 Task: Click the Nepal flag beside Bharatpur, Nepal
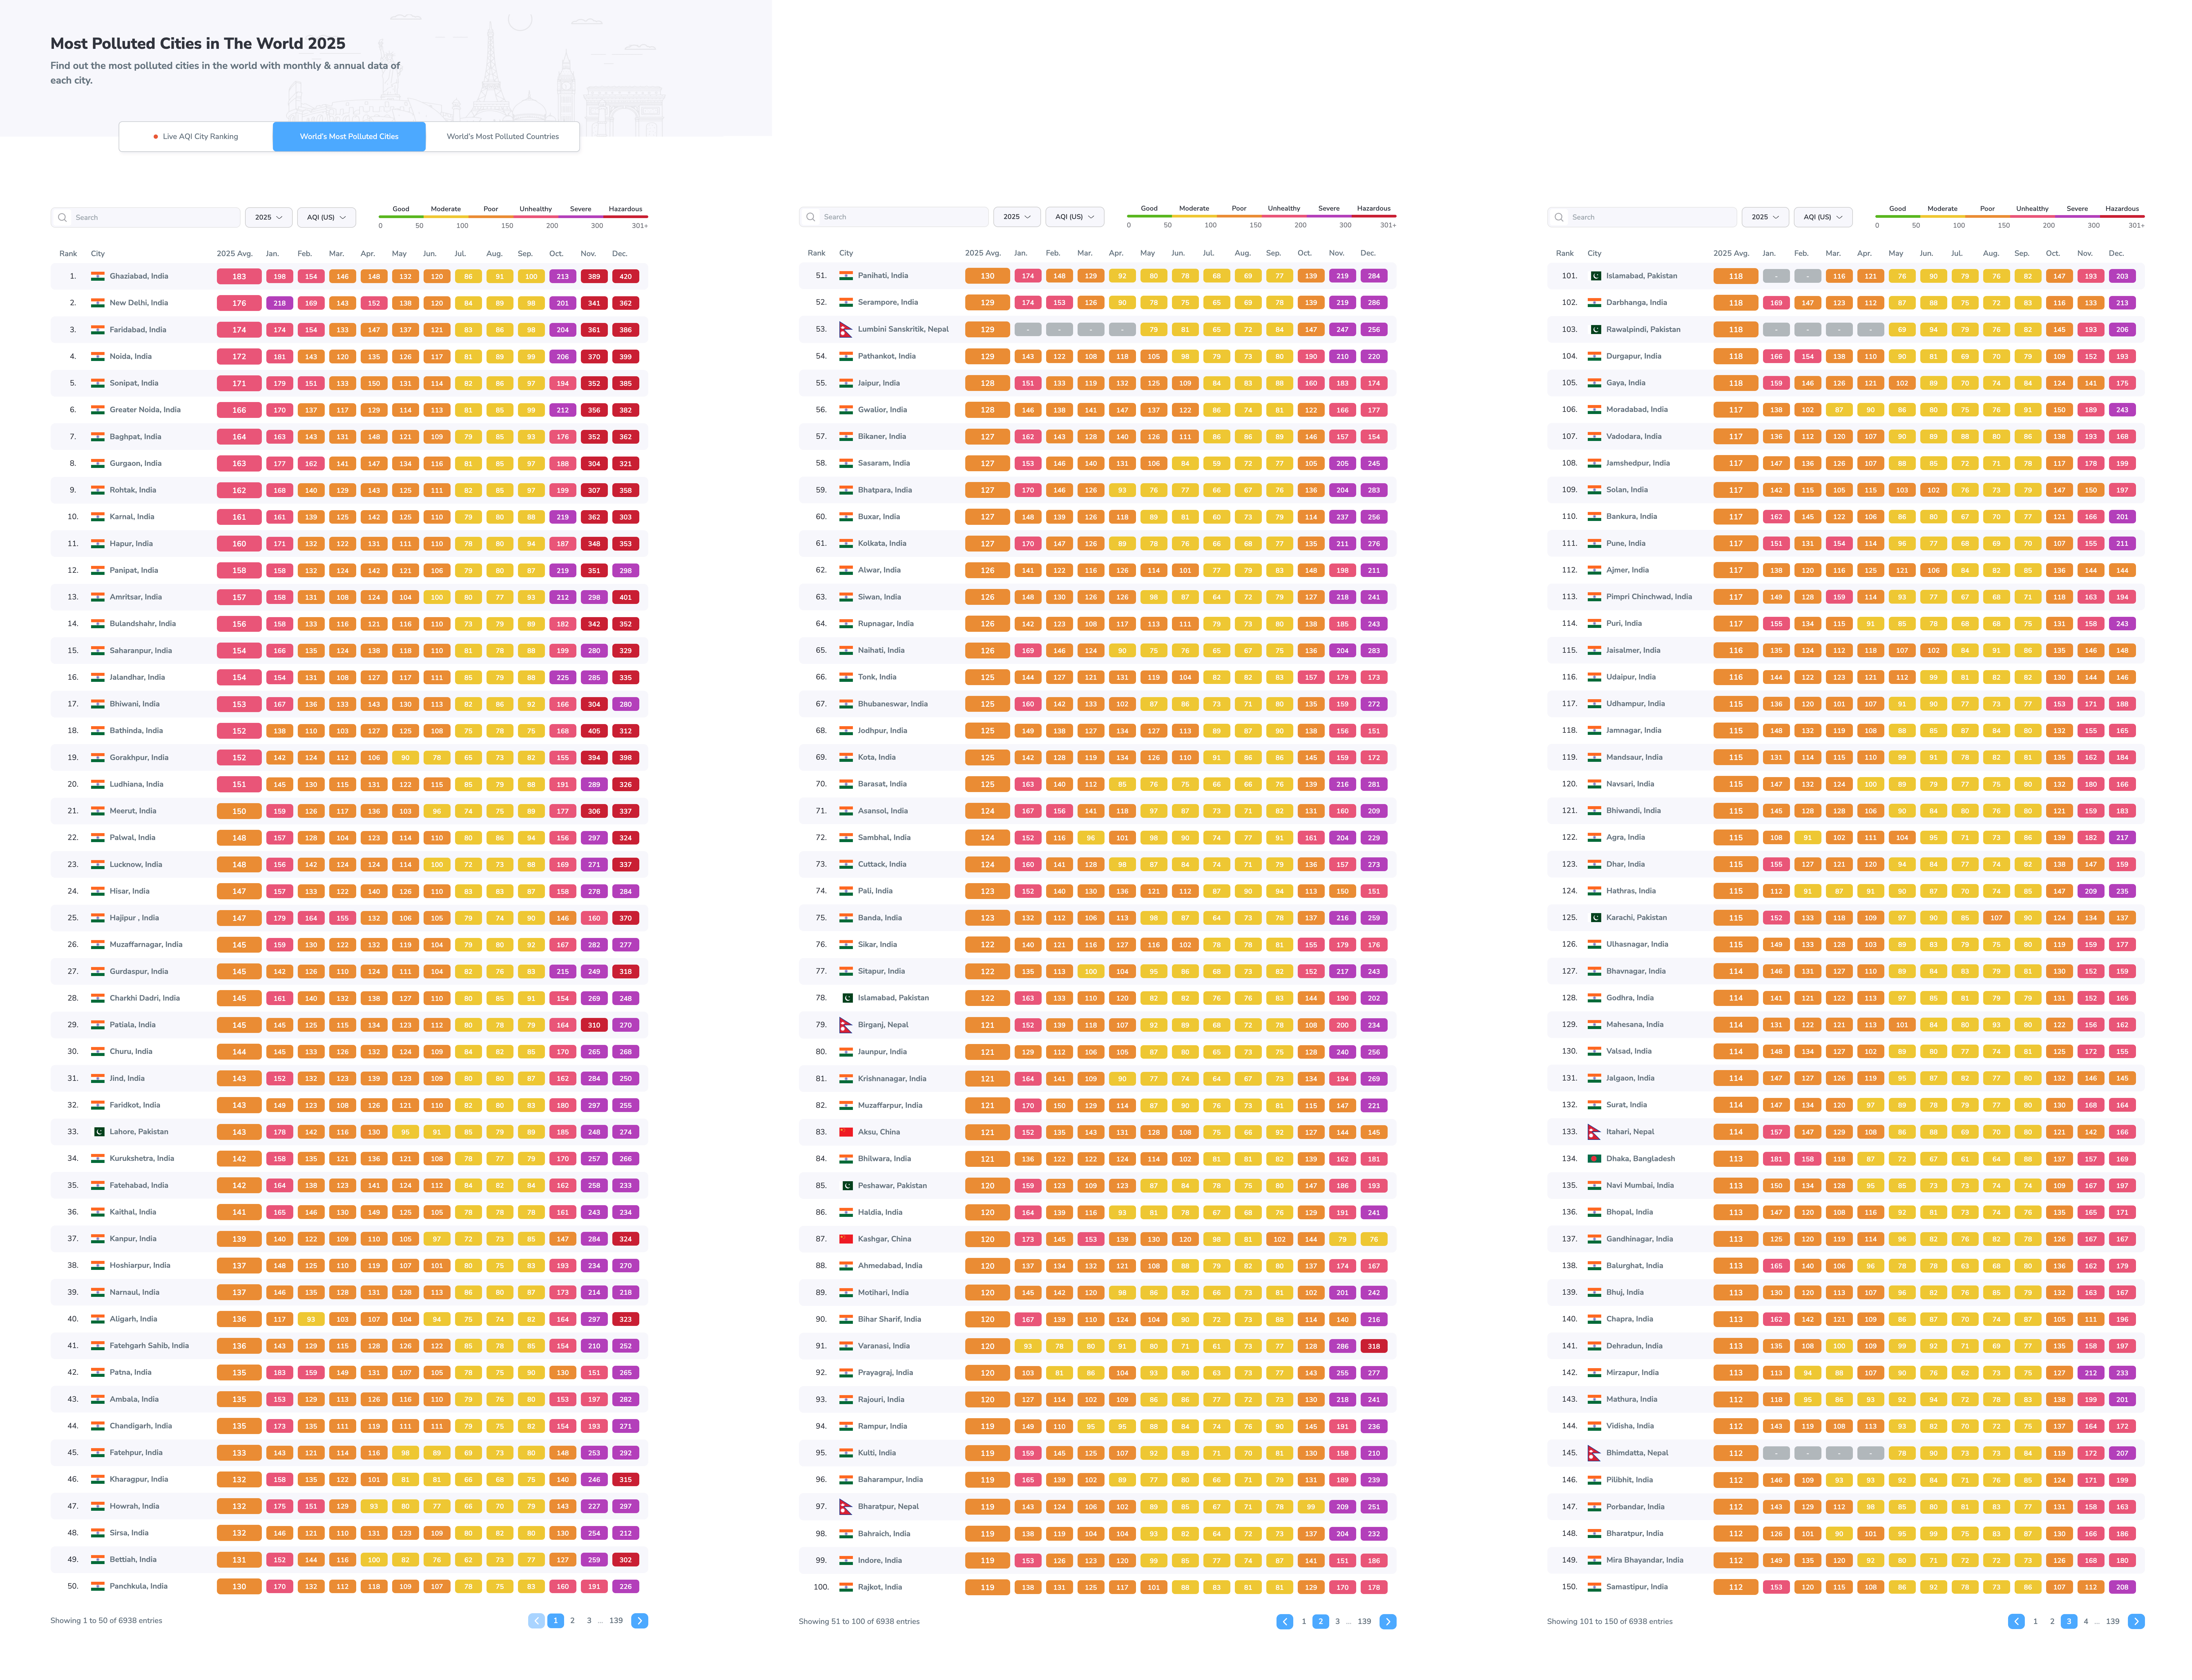click(x=846, y=1507)
